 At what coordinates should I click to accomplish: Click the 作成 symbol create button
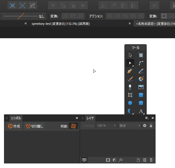coord(14,126)
